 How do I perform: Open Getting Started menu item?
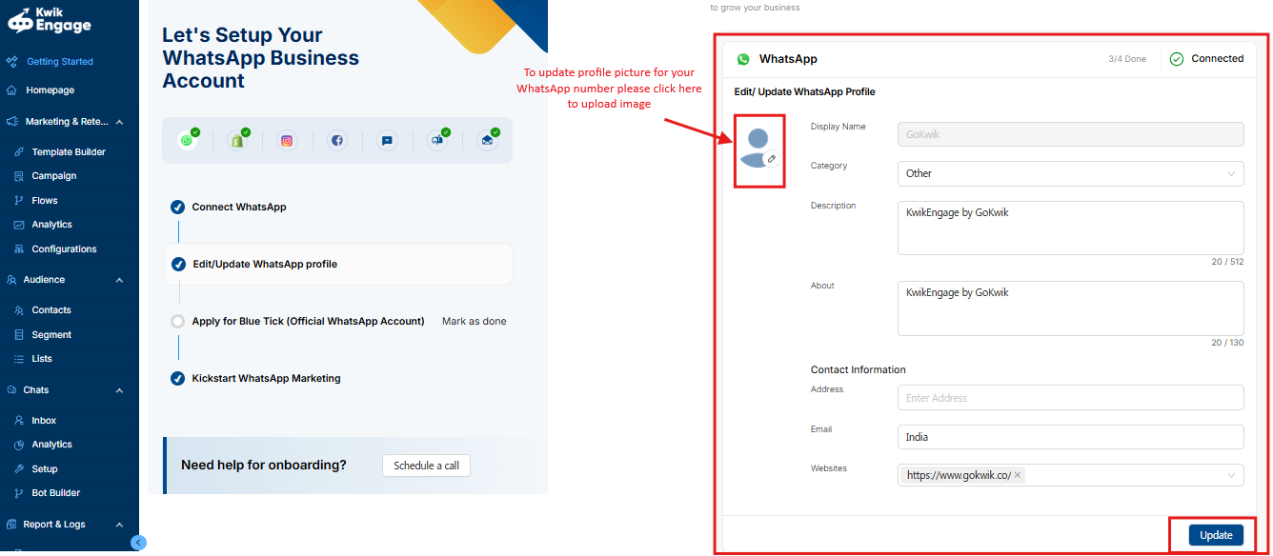[60, 62]
